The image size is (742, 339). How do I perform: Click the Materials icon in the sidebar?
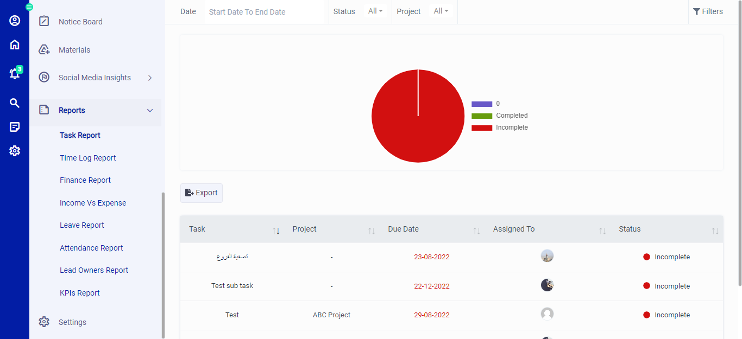click(x=43, y=49)
